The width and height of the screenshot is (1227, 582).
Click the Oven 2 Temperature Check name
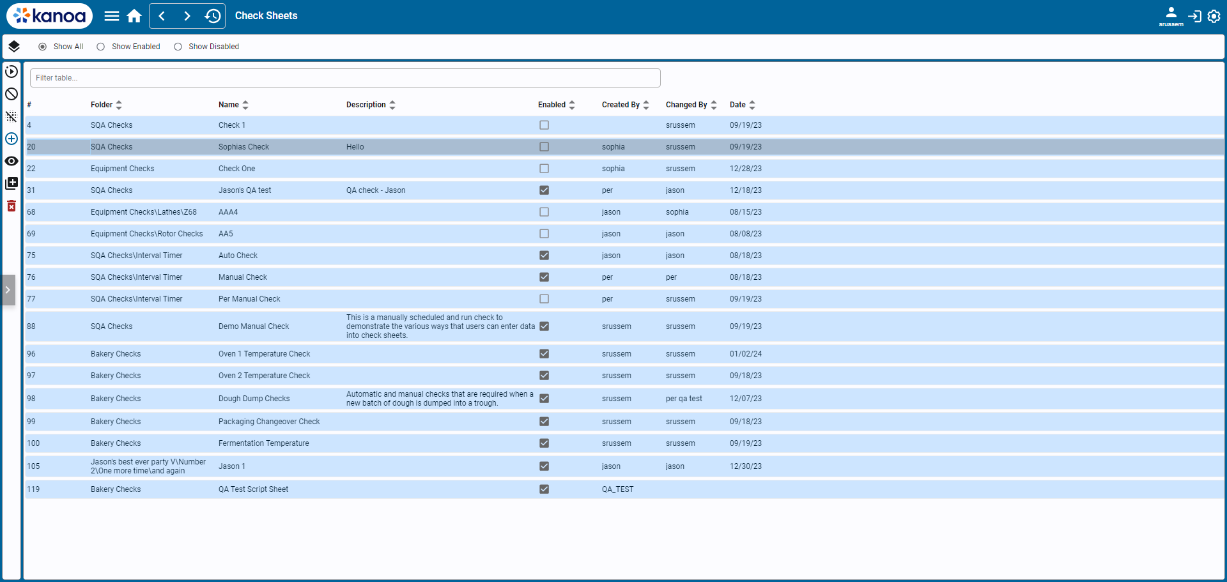(x=265, y=376)
